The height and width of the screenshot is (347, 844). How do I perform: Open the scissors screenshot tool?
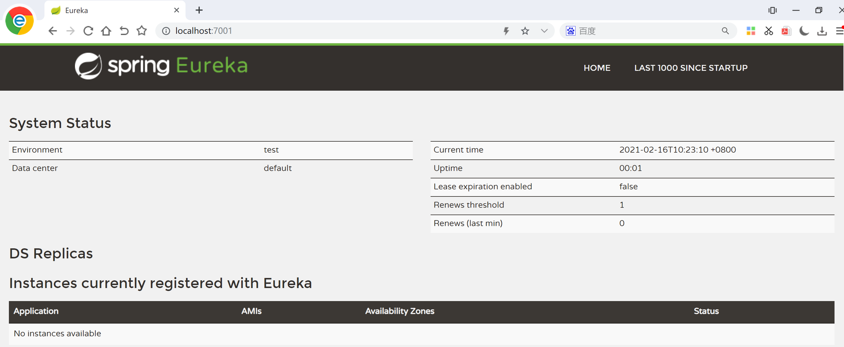(768, 31)
